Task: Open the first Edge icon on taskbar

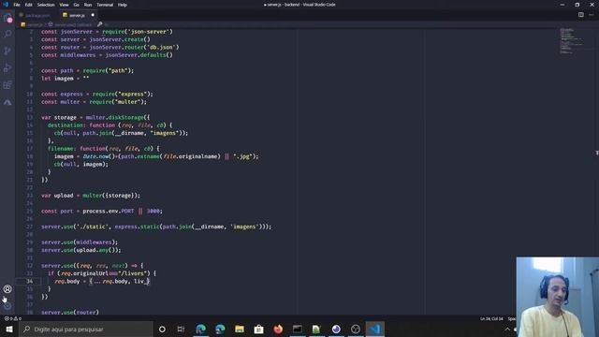Action: tap(200, 329)
